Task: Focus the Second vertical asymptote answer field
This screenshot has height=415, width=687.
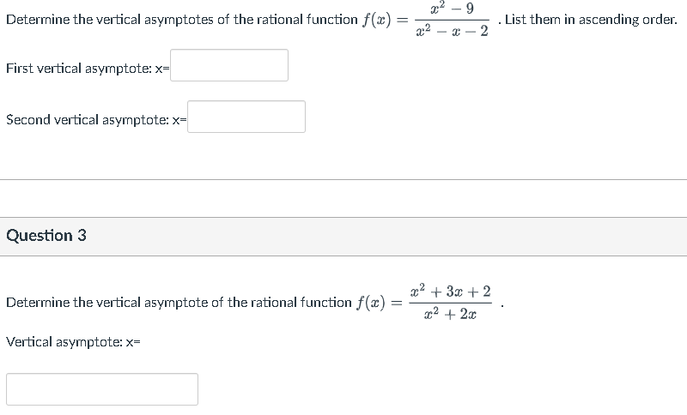Action: pyautogui.click(x=246, y=117)
